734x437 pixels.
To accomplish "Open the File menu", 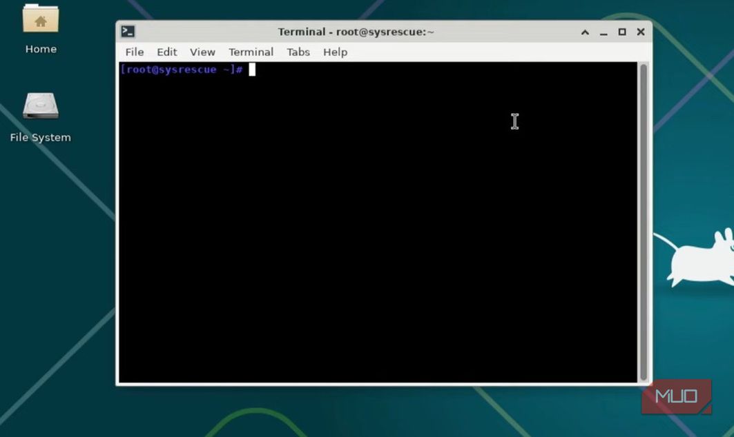I will [x=135, y=52].
